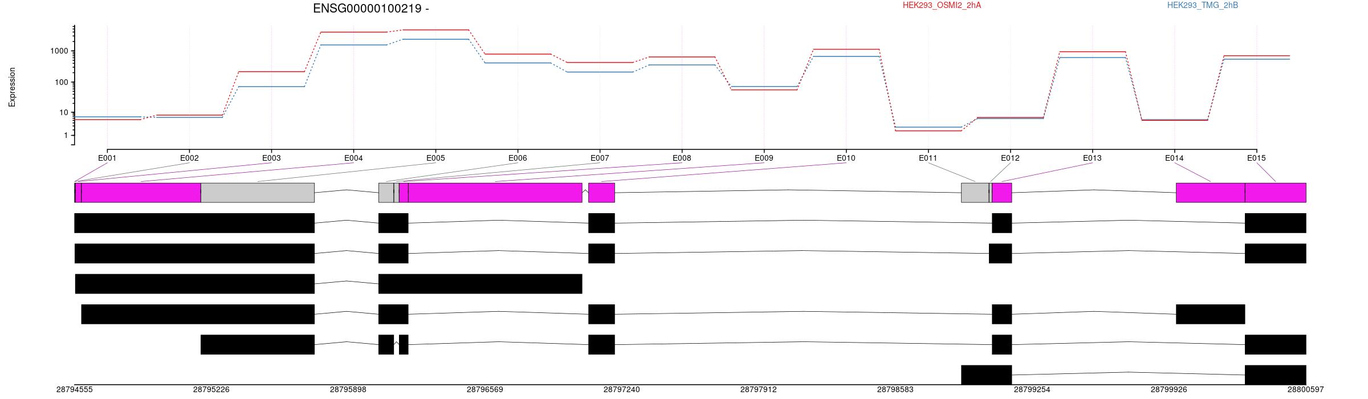Select exon label E005
The height and width of the screenshot is (399, 1368).
click(x=435, y=158)
